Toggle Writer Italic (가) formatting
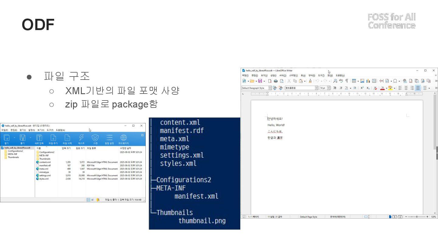Image resolution: width=438 pixels, height=246 pixels. [x=341, y=88]
